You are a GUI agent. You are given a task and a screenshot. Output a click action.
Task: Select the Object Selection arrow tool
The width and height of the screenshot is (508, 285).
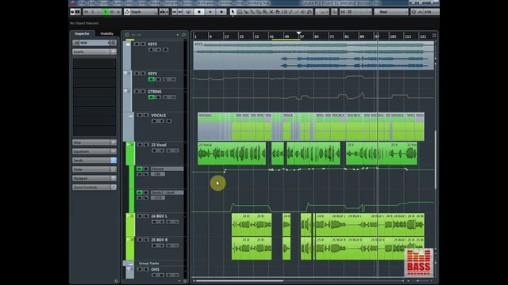click(x=233, y=12)
